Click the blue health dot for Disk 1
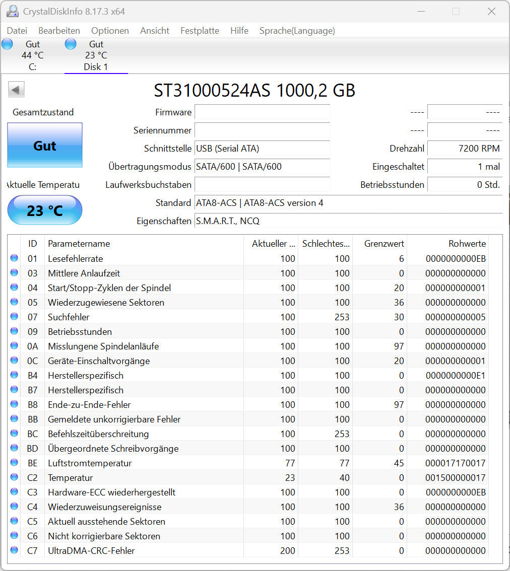This screenshot has height=571, width=510. 71,44
